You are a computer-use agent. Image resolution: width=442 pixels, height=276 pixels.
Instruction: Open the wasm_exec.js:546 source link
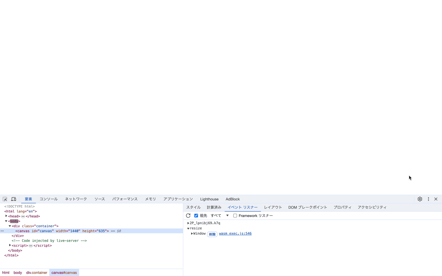pyautogui.click(x=235, y=234)
